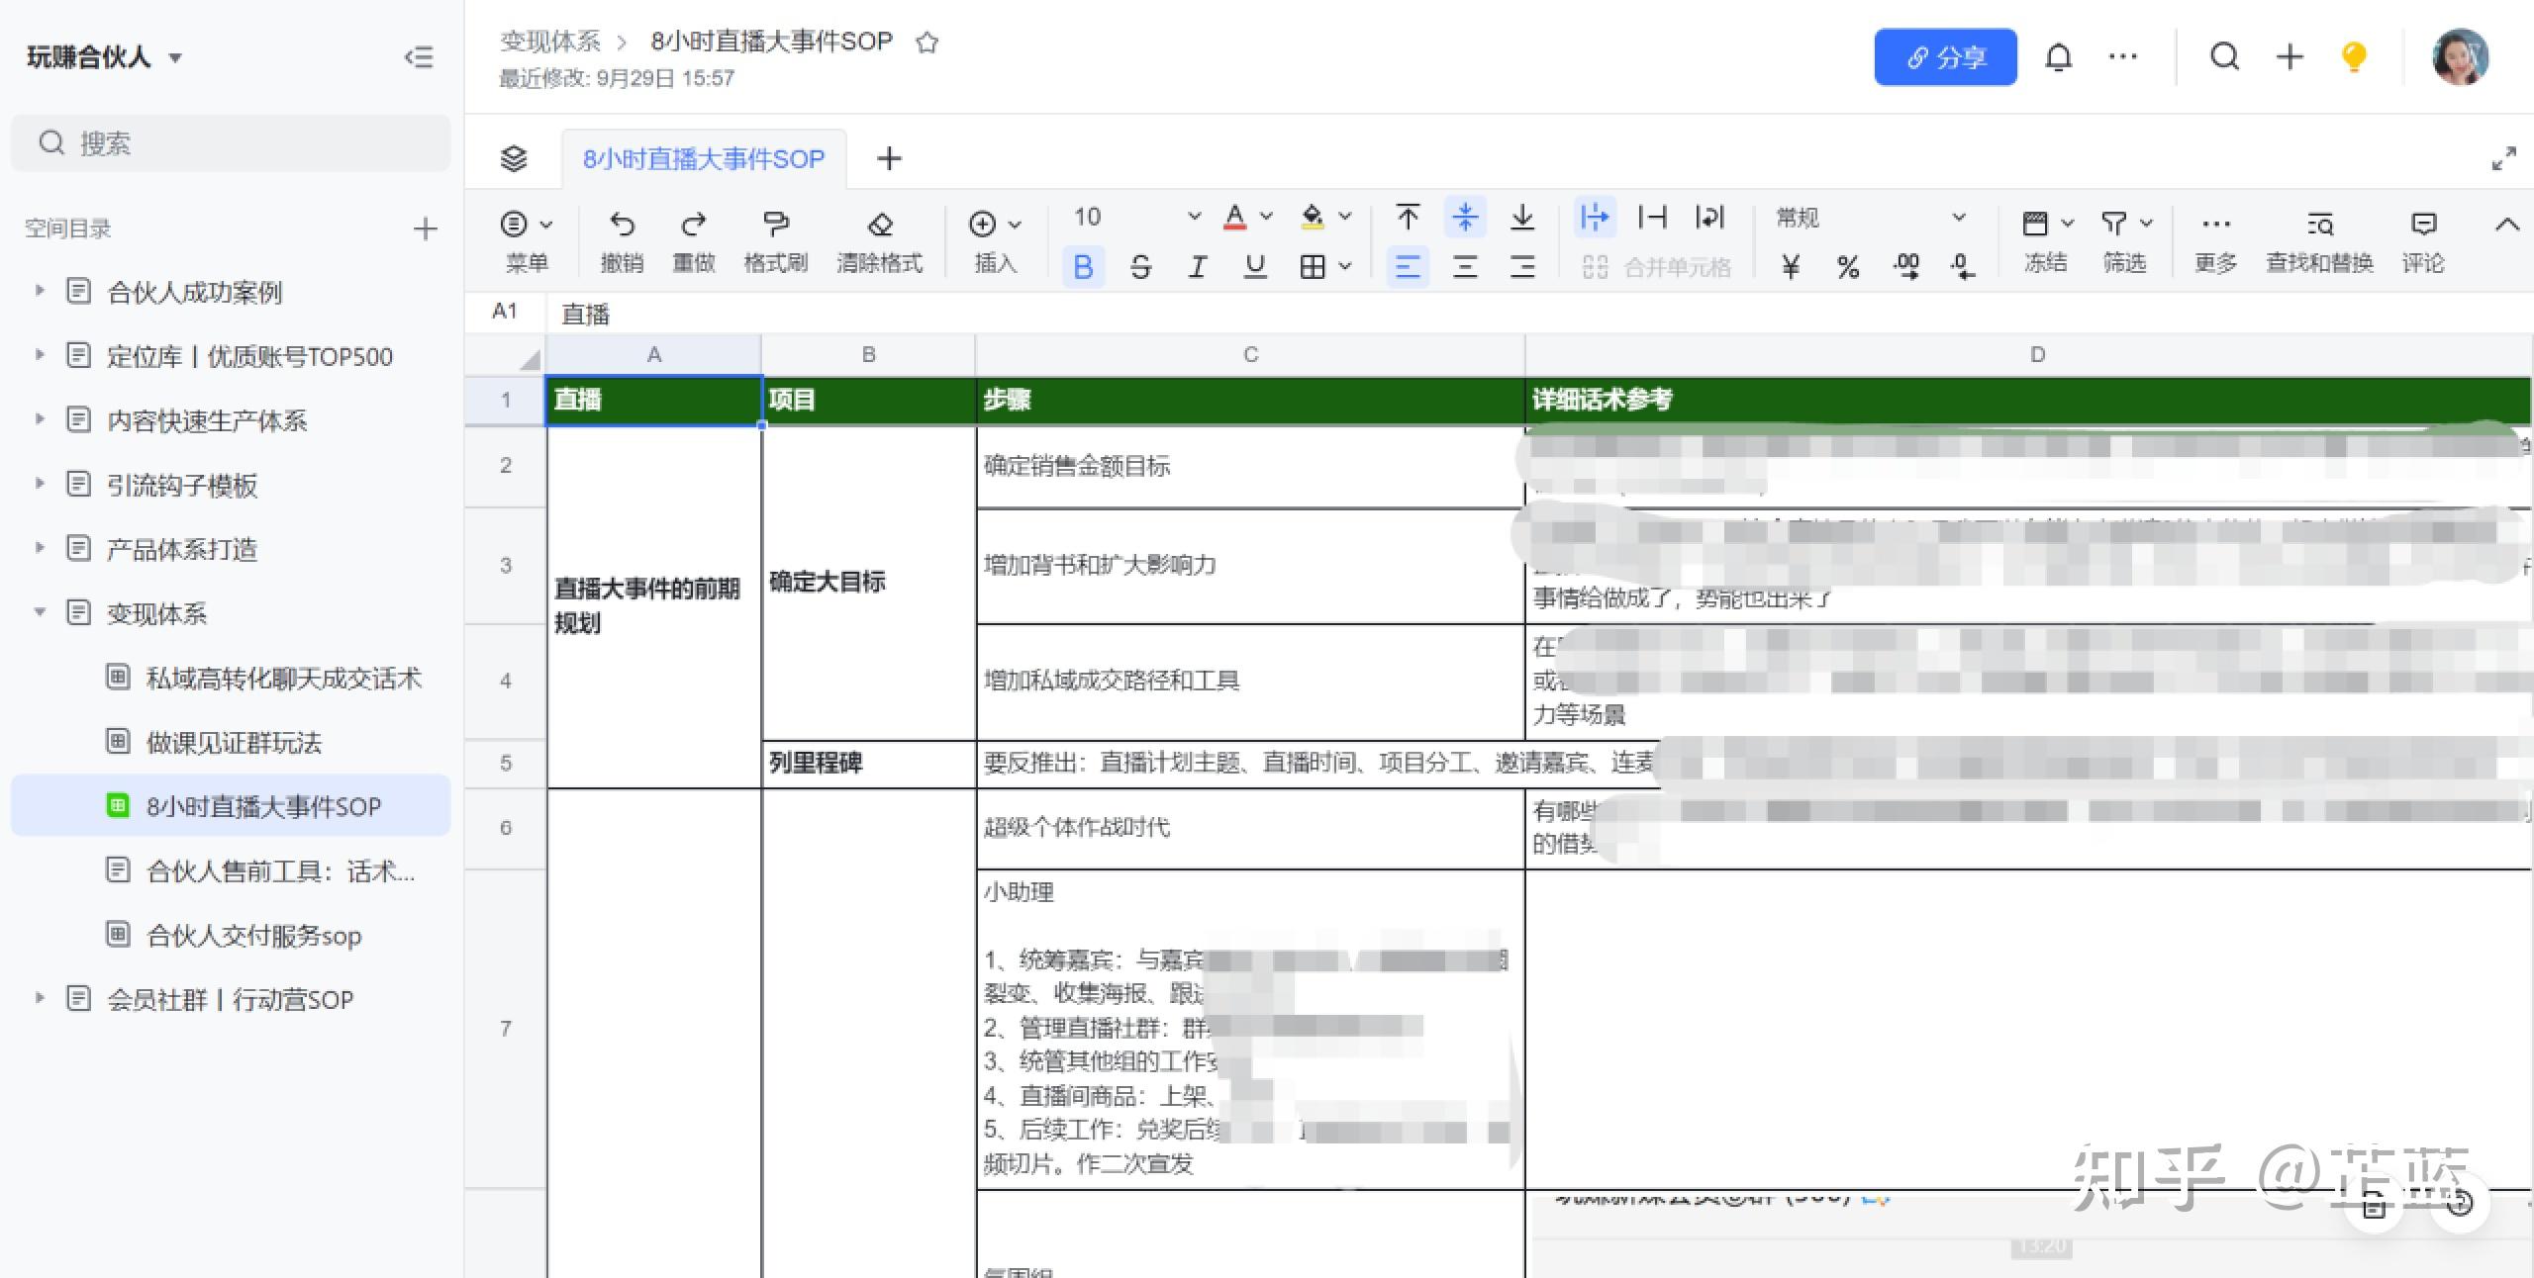2534x1278 pixels.
Task: Star the document as favorite
Action: [x=926, y=43]
